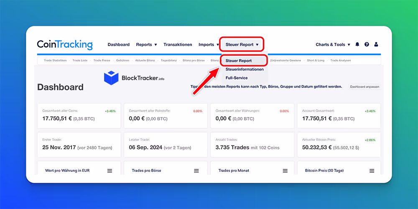Open Gebühren sub-navigation link
418x209 pixels.
[122, 61]
